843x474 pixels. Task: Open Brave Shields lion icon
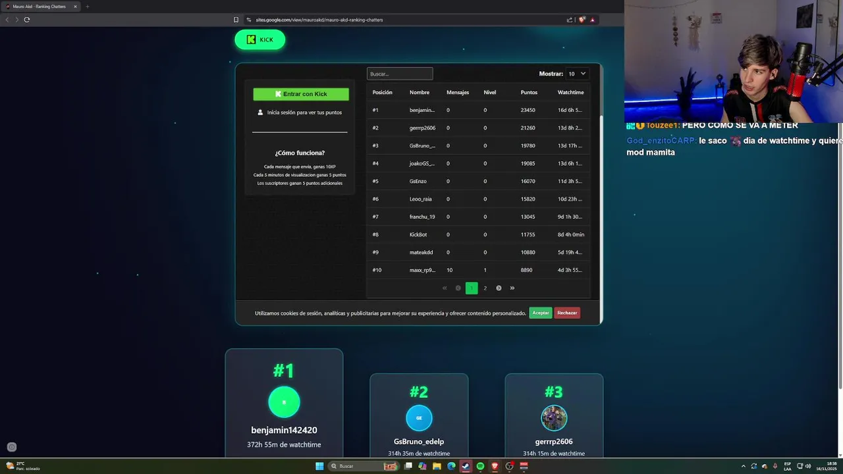coord(582,20)
